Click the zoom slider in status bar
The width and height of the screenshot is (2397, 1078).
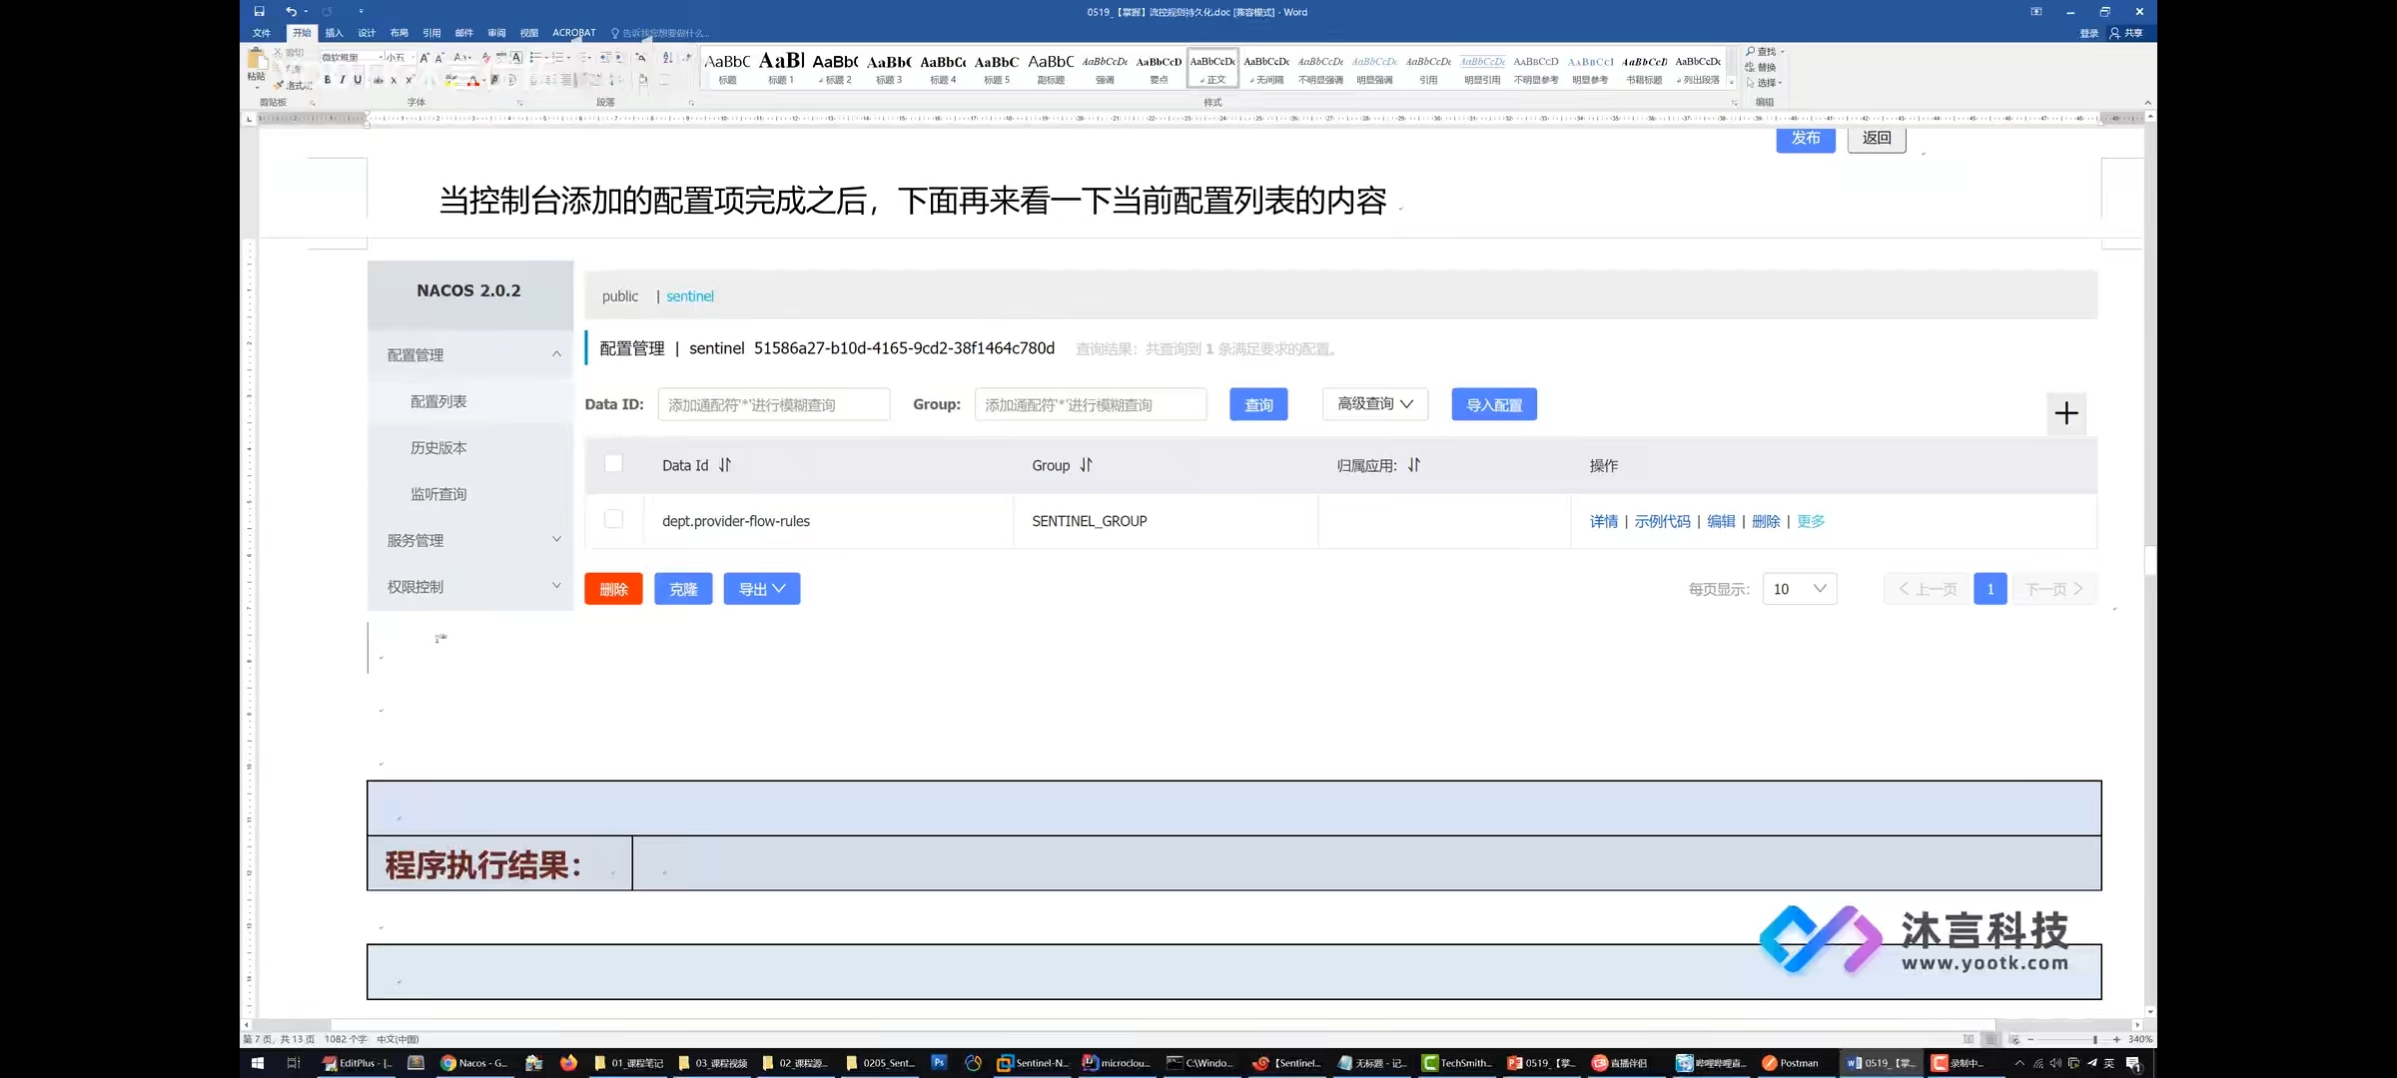click(2095, 1039)
